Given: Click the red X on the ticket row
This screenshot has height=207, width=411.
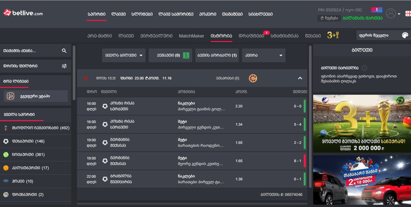Looking at the screenshot, I should 85,78.
